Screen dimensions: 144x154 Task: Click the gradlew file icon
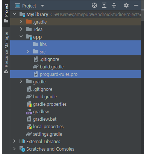[29, 112]
